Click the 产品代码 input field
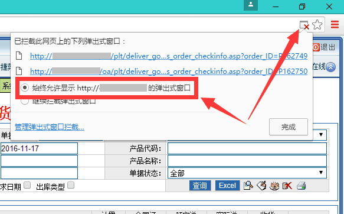Viewport: 344px width, 214px height. (x=247, y=148)
